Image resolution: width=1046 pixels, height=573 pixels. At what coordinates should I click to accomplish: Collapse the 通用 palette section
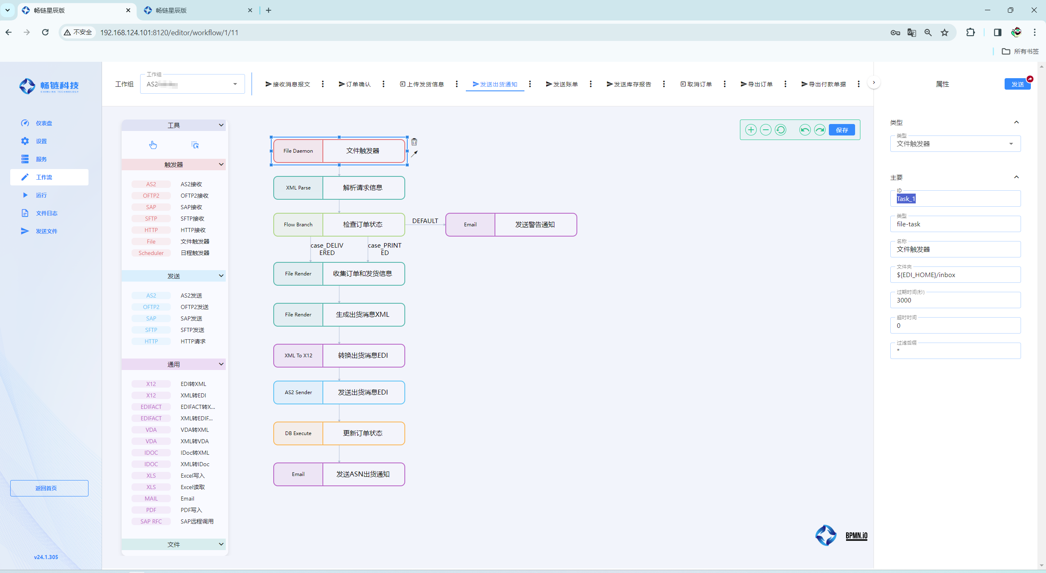pyautogui.click(x=221, y=364)
